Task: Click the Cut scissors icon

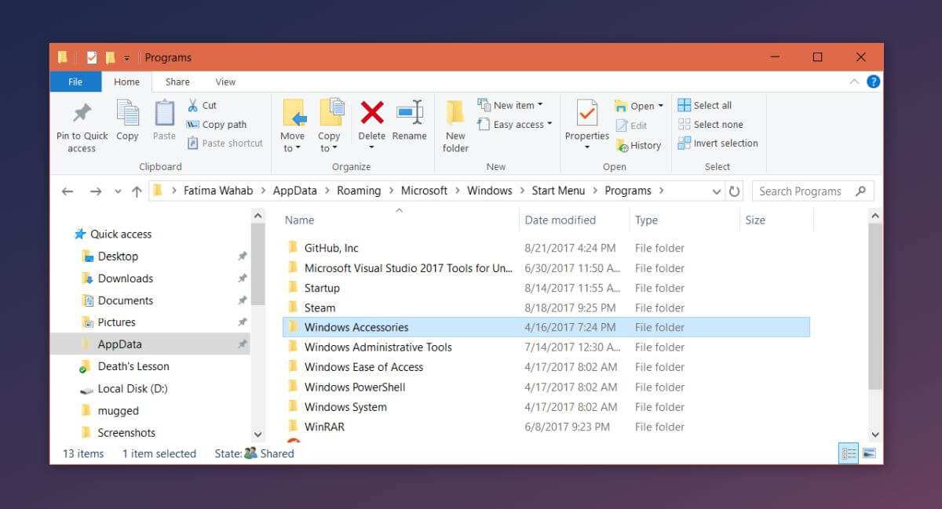Action: 192,105
